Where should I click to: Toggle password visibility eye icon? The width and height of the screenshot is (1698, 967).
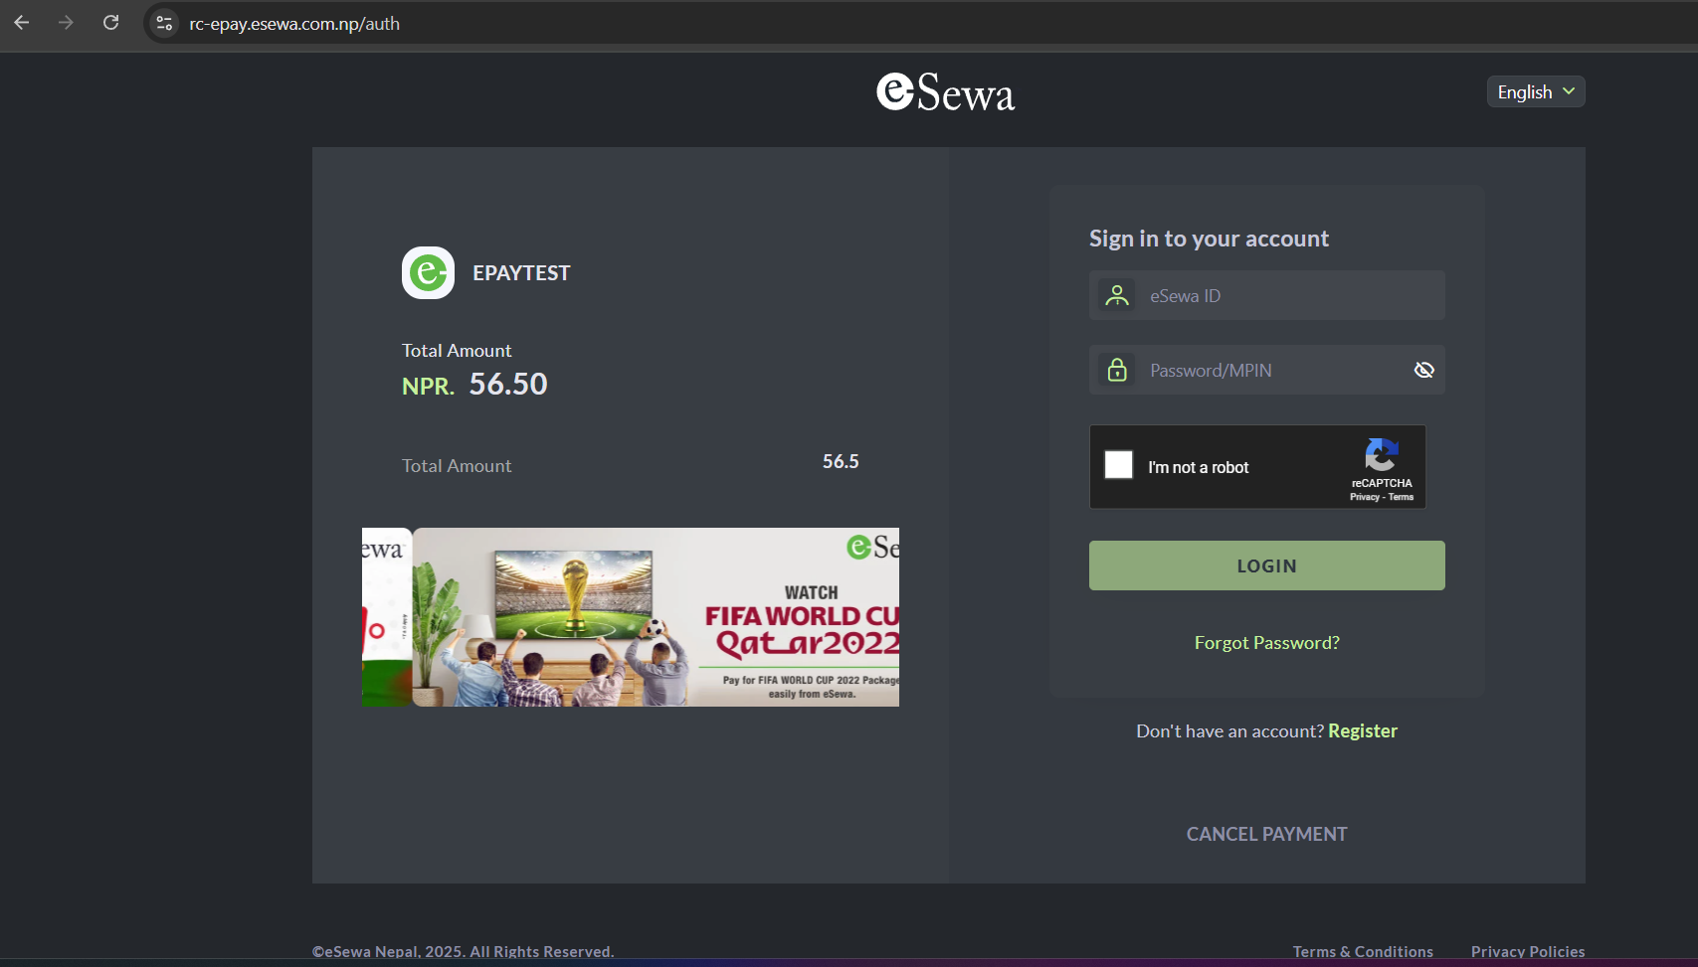(x=1423, y=370)
